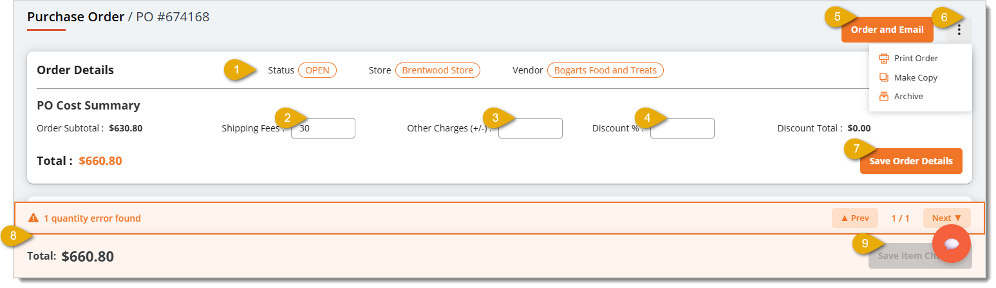Click the PO Cost Summary heading
This screenshot has height=288, width=996.
tap(88, 105)
